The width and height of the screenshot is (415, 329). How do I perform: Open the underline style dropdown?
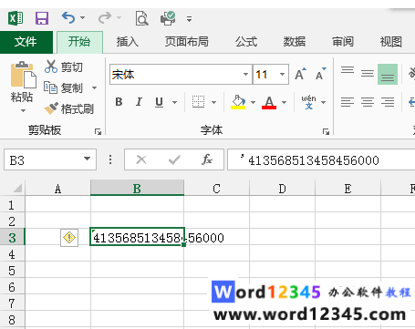click(174, 102)
